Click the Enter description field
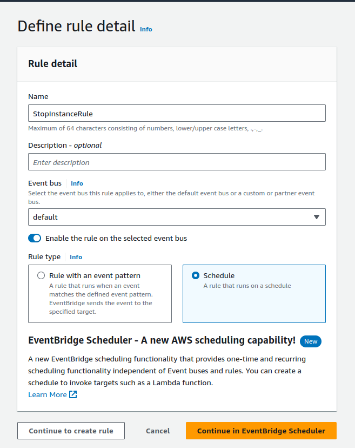This screenshot has height=448, width=355. 177,162
